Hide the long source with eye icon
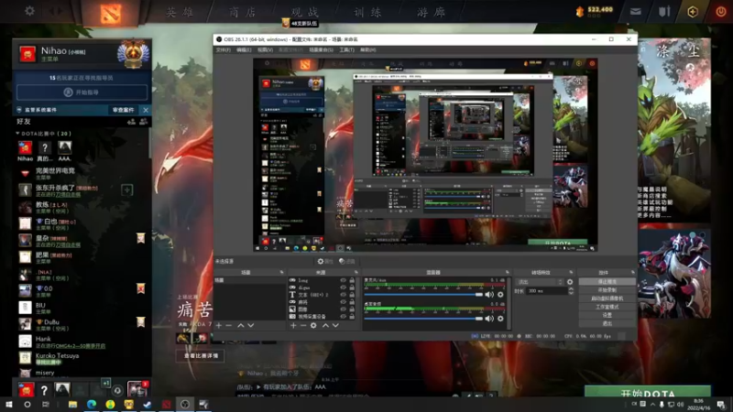This screenshot has width=733, height=412. click(x=343, y=280)
